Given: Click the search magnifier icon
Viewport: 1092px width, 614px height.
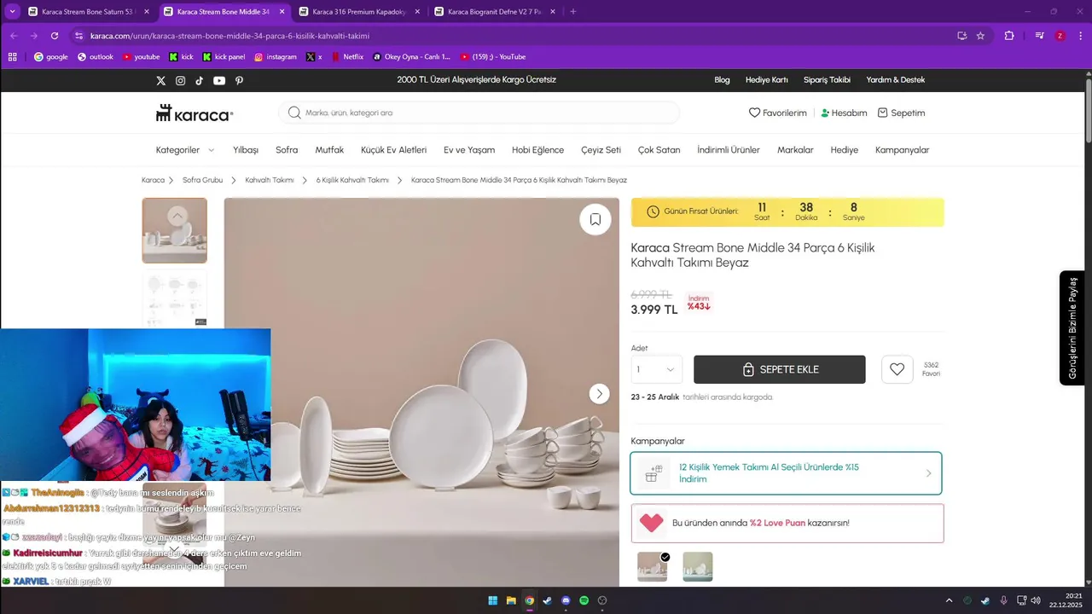Looking at the screenshot, I should tap(294, 113).
